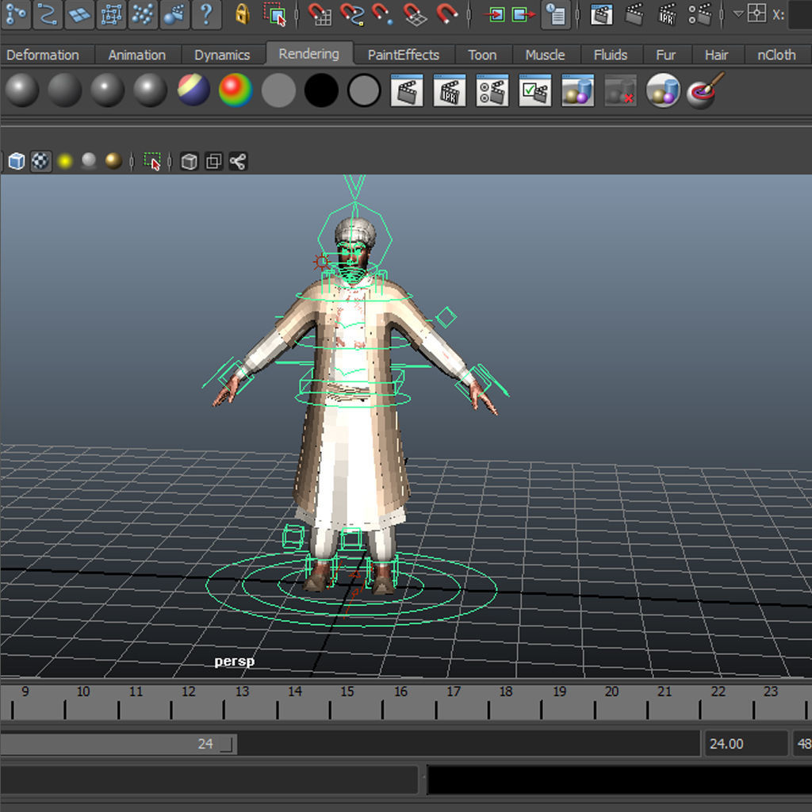Open the Hair shelf tab
Screen dimensions: 812x812
(x=716, y=55)
